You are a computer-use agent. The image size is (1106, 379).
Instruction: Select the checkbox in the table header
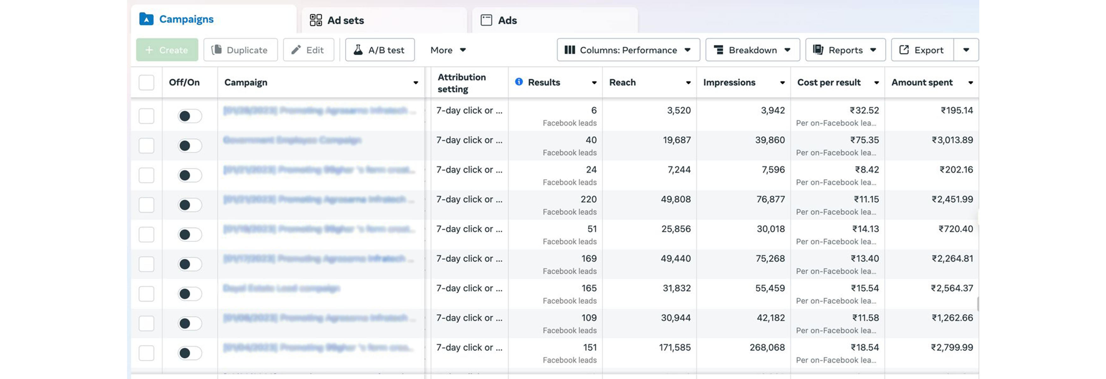pyautogui.click(x=146, y=82)
